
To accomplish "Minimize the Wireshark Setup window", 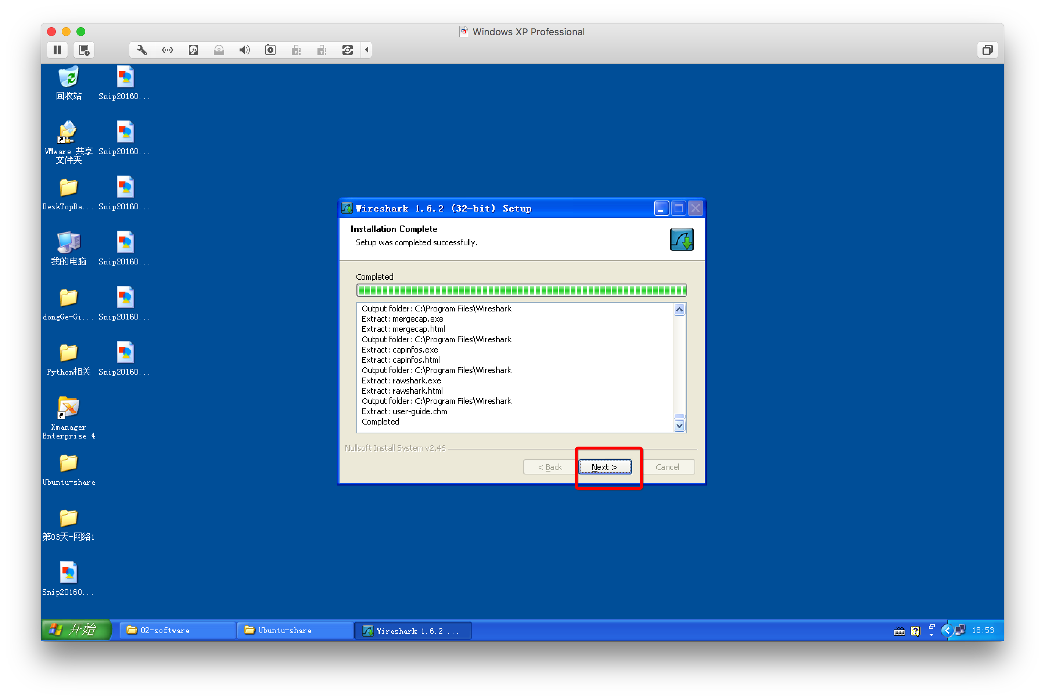I will (661, 209).
